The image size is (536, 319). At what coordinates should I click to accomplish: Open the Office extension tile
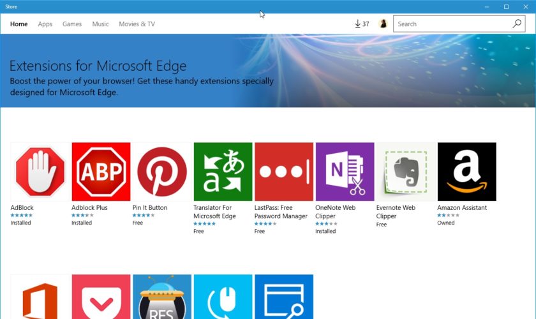tap(40, 297)
